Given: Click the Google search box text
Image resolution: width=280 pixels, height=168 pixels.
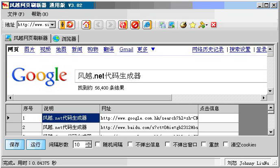Looking at the screenshot, I should point(109,76).
